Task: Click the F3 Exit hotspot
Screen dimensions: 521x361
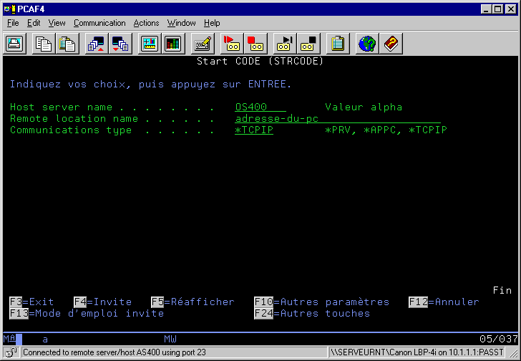Action: (x=31, y=302)
